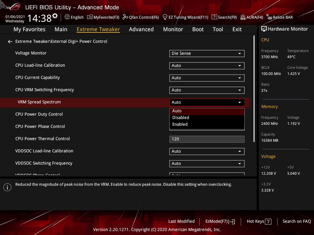Select the VRM Spread Spectrum row label

39,102
